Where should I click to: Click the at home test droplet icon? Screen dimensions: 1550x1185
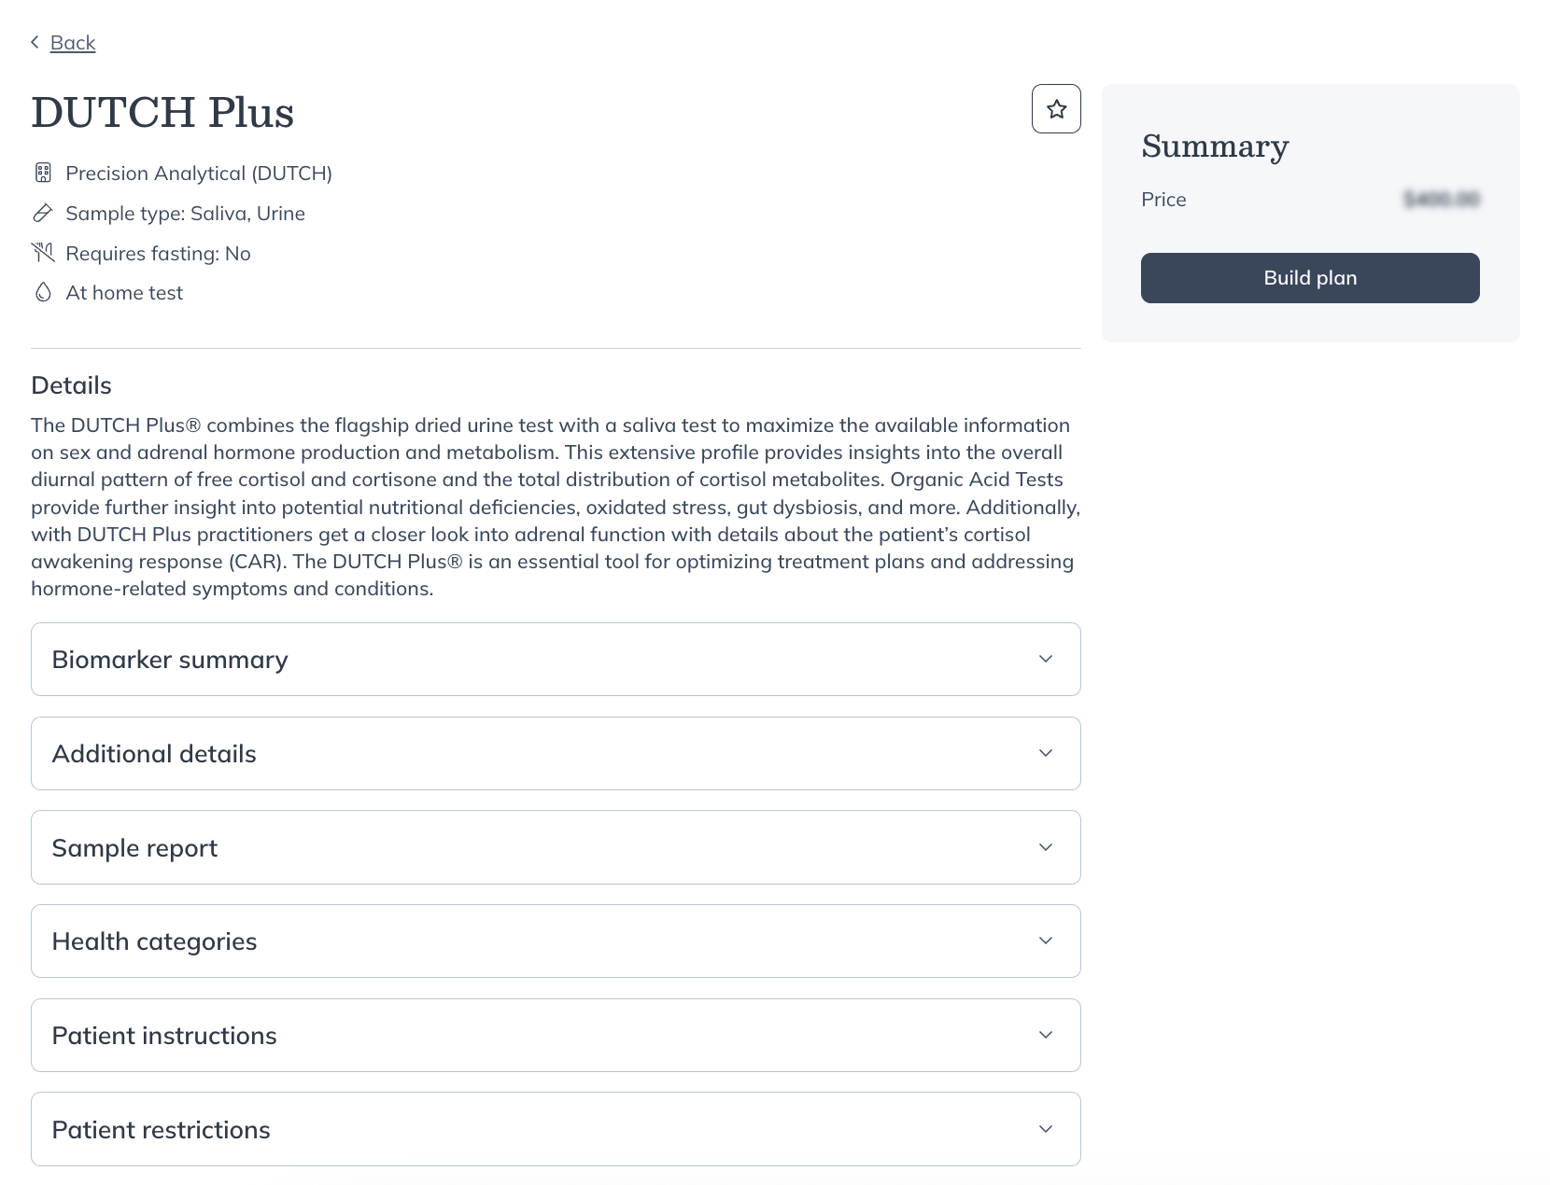43,292
